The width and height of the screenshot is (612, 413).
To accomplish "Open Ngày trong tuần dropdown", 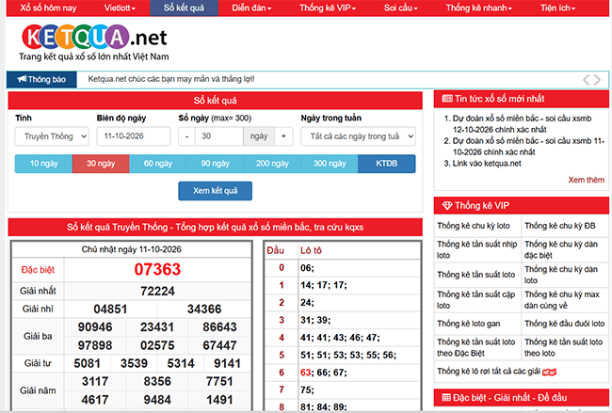I will (x=358, y=136).
